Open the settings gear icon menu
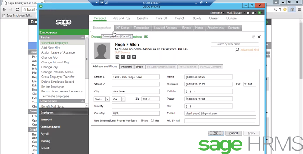This screenshot has height=154, width=303. 253,12
